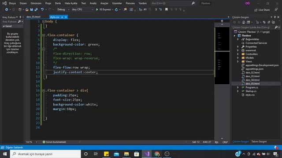This screenshot has height=158, width=282.
Task: Run the project with IIS Express
Action: pyautogui.click(x=104, y=10)
